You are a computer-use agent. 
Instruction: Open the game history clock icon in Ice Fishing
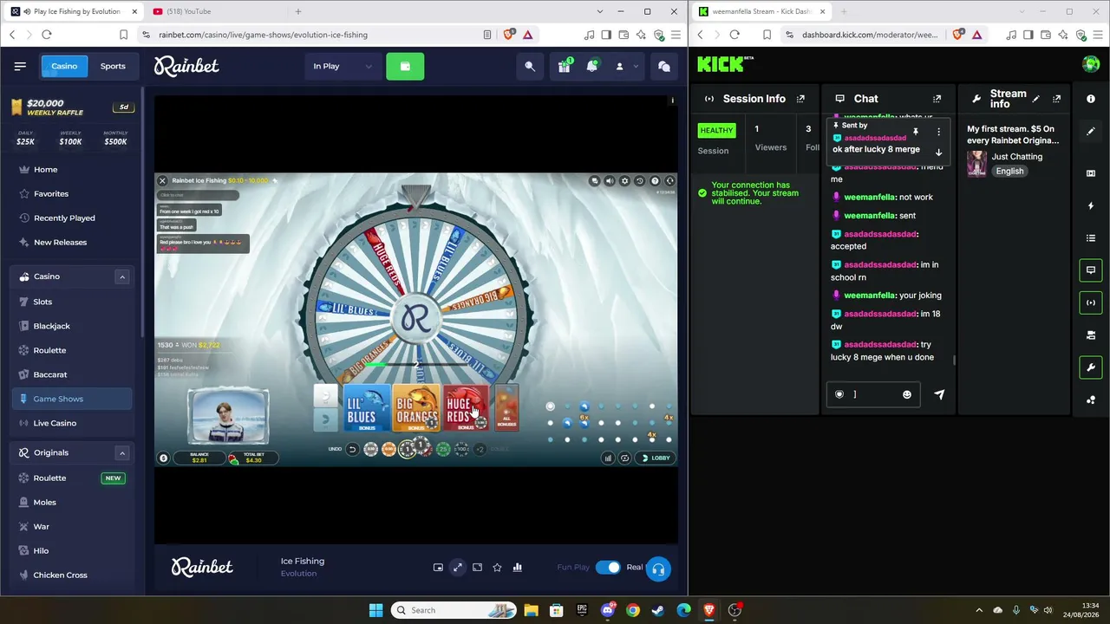click(x=640, y=181)
